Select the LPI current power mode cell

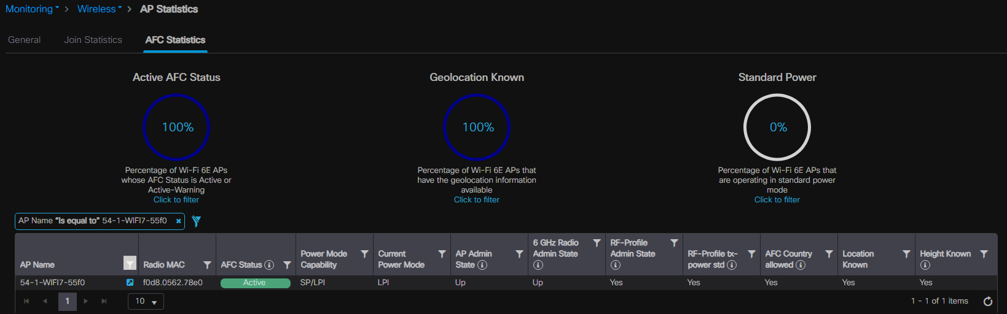click(x=383, y=283)
